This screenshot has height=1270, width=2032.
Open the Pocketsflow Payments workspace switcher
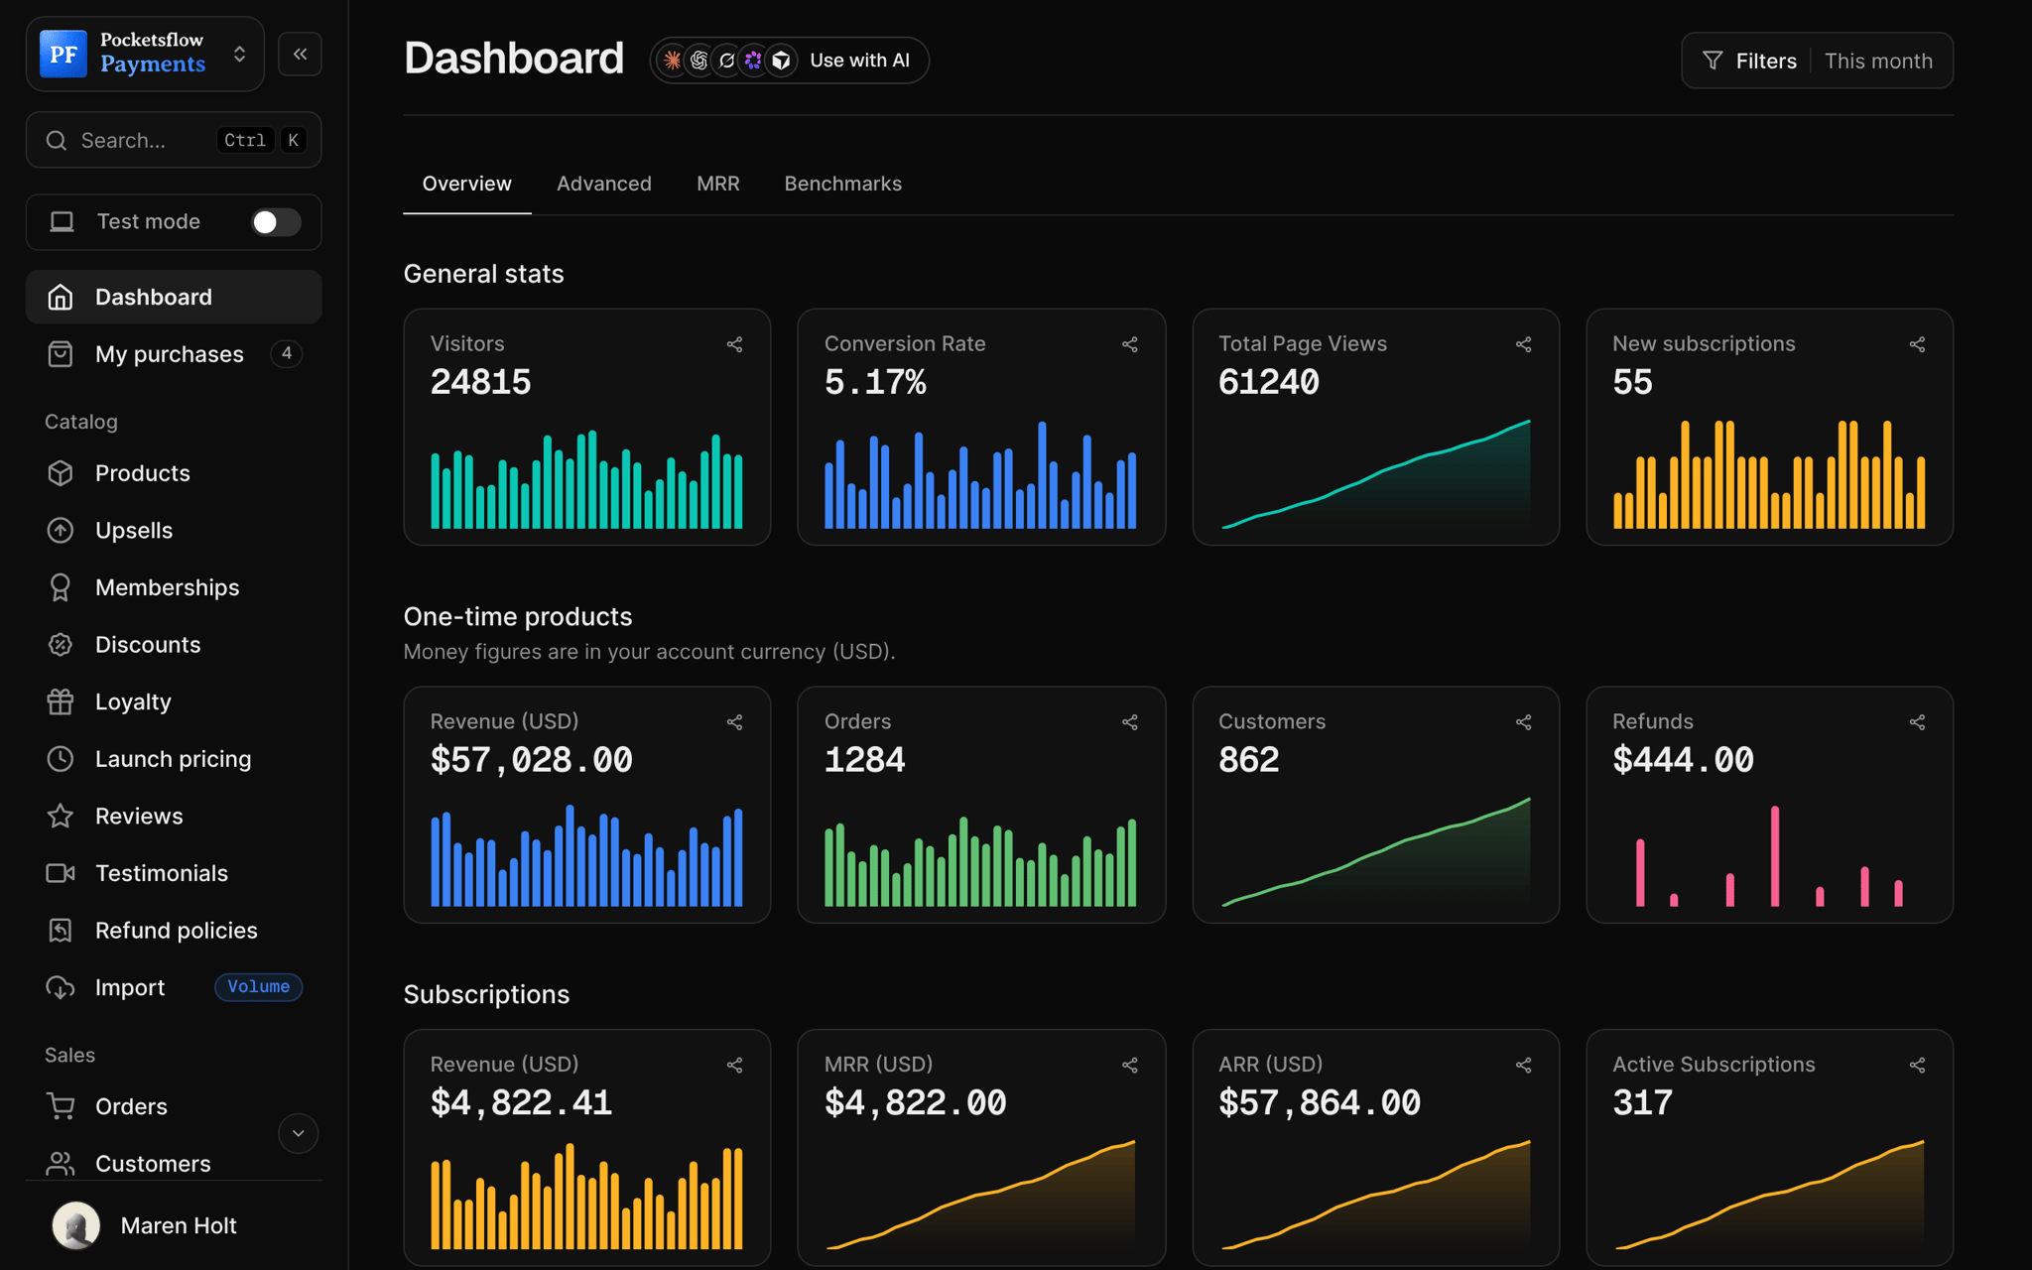click(x=145, y=54)
